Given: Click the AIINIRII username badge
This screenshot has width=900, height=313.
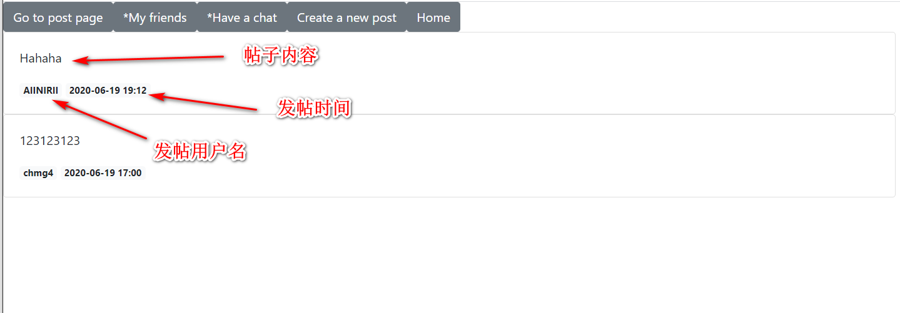Looking at the screenshot, I should click(x=41, y=91).
